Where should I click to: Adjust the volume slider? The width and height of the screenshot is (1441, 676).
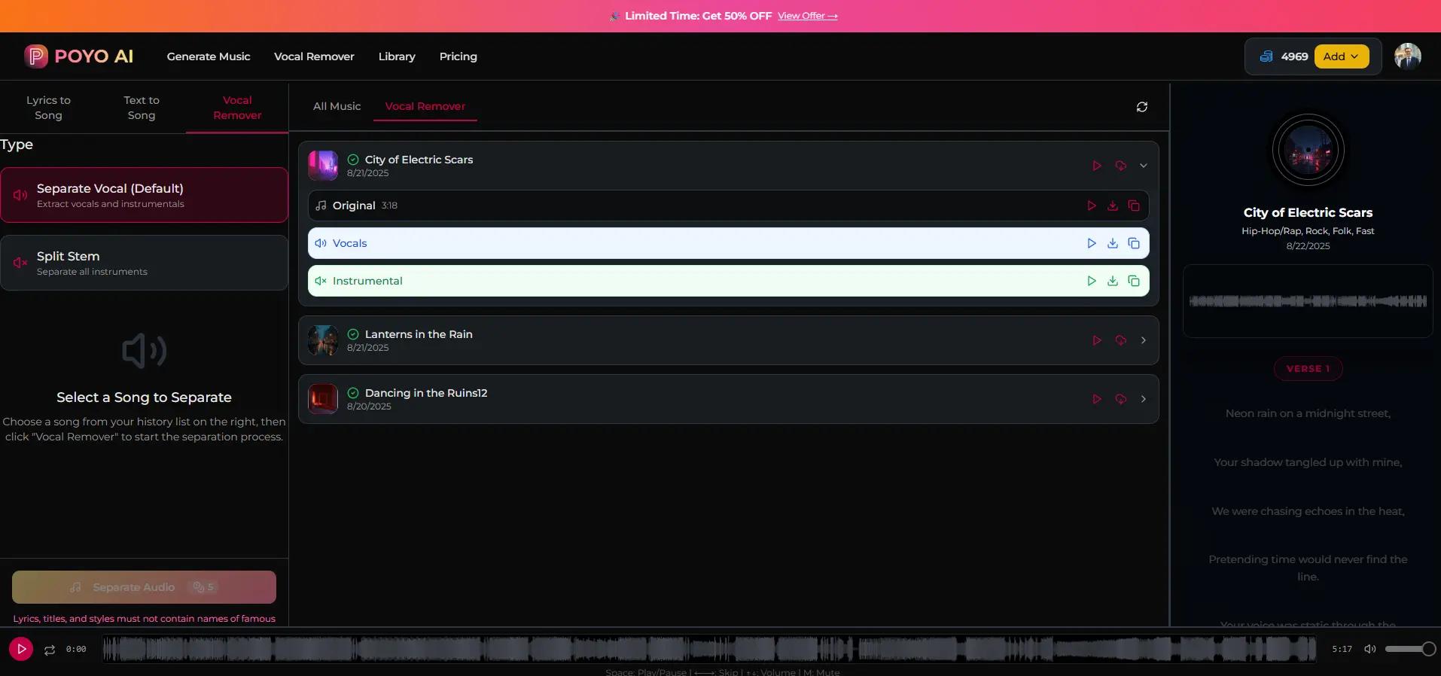tap(1410, 649)
